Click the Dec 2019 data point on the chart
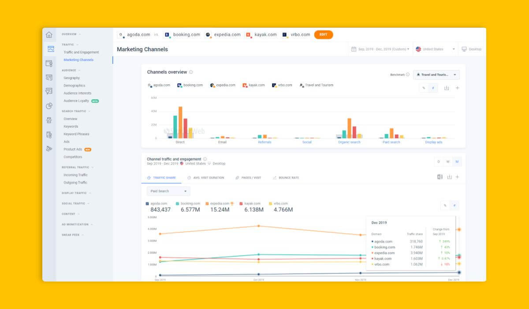Image resolution: width=529 pixels, height=309 pixels. click(x=458, y=230)
